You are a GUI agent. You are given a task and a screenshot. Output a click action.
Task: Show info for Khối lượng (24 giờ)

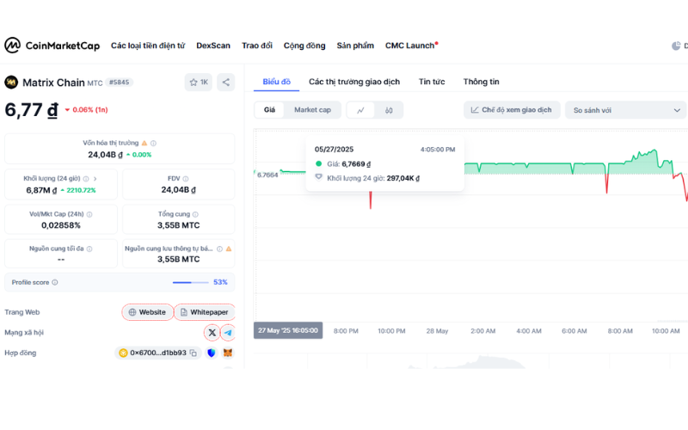86,179
